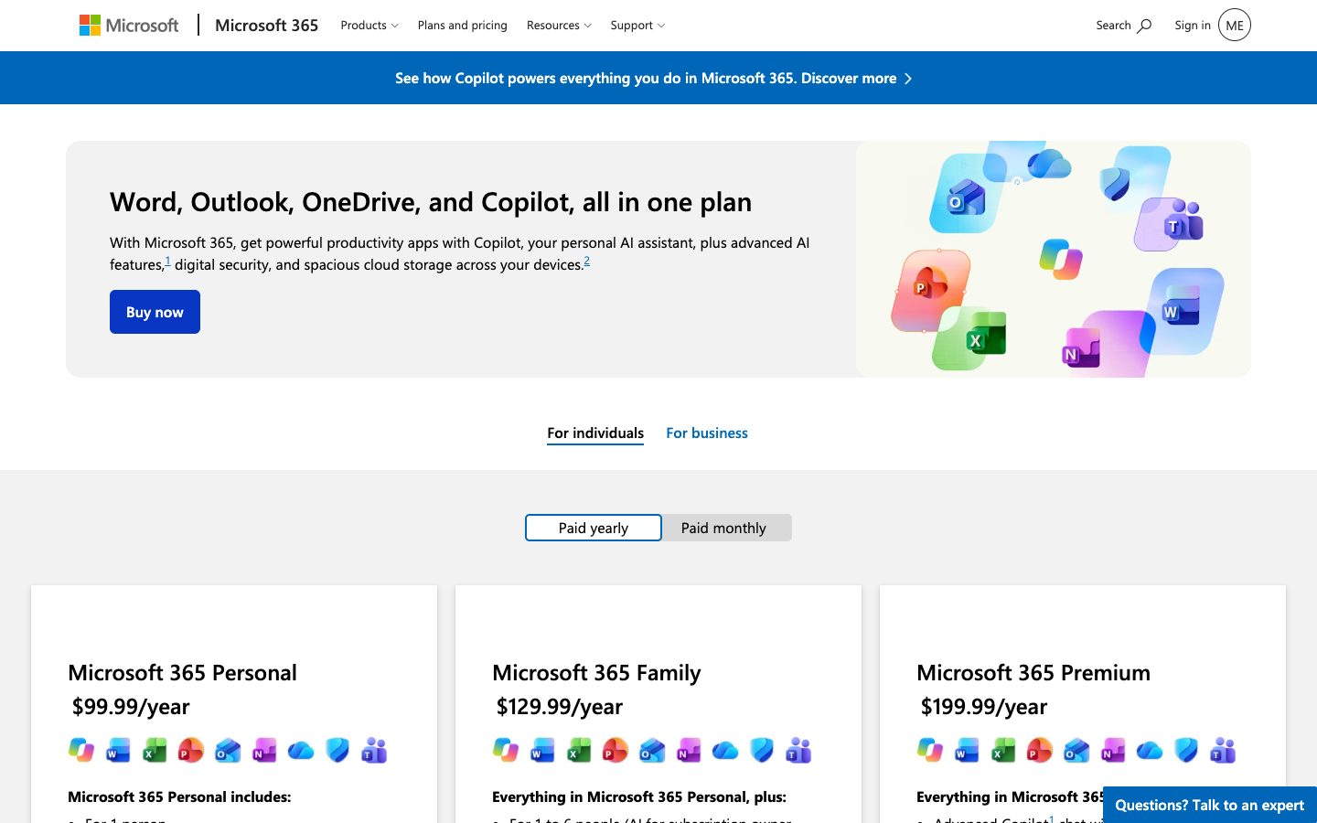Click Questions? Talk to an expert button
The height and width of the screenshot is (823, 1317).
pyautogui.click(x=1209, y=805)
